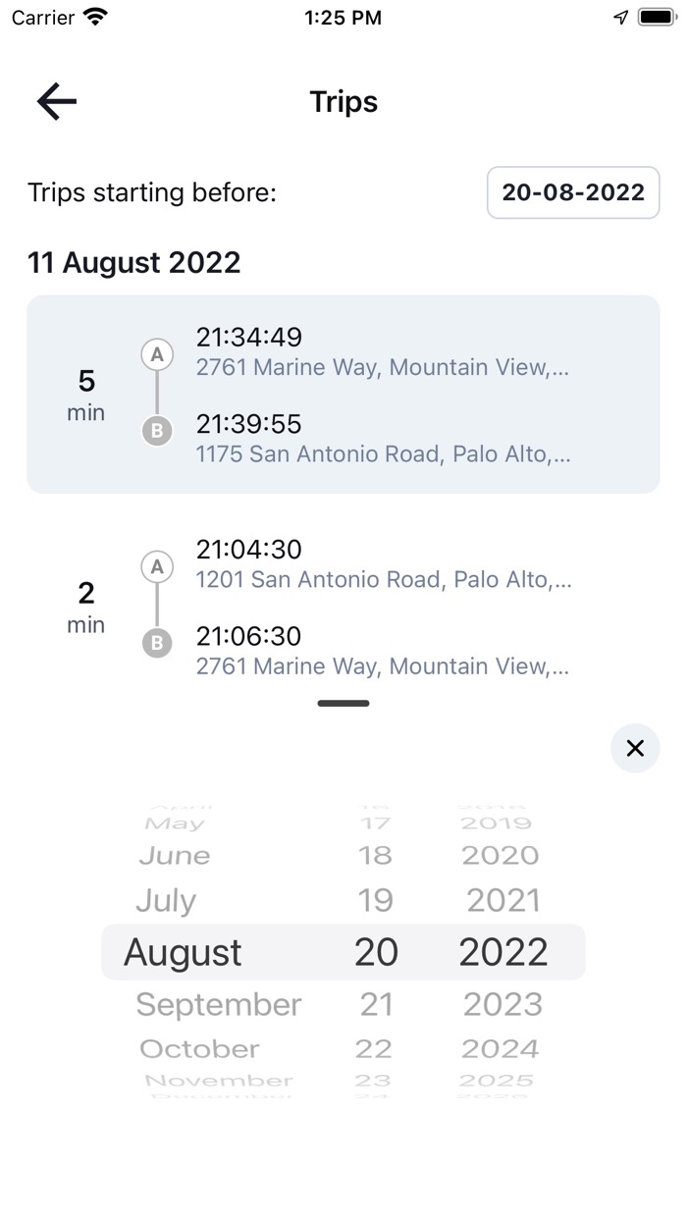Tap the location arrow in status bar

620,17
